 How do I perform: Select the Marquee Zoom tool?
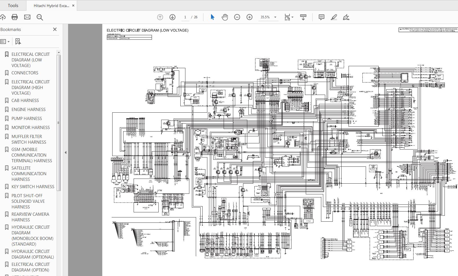pos(40,17)
